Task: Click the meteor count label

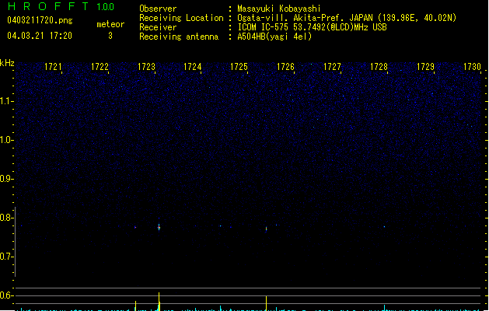Action: click(x=110, y=24)
